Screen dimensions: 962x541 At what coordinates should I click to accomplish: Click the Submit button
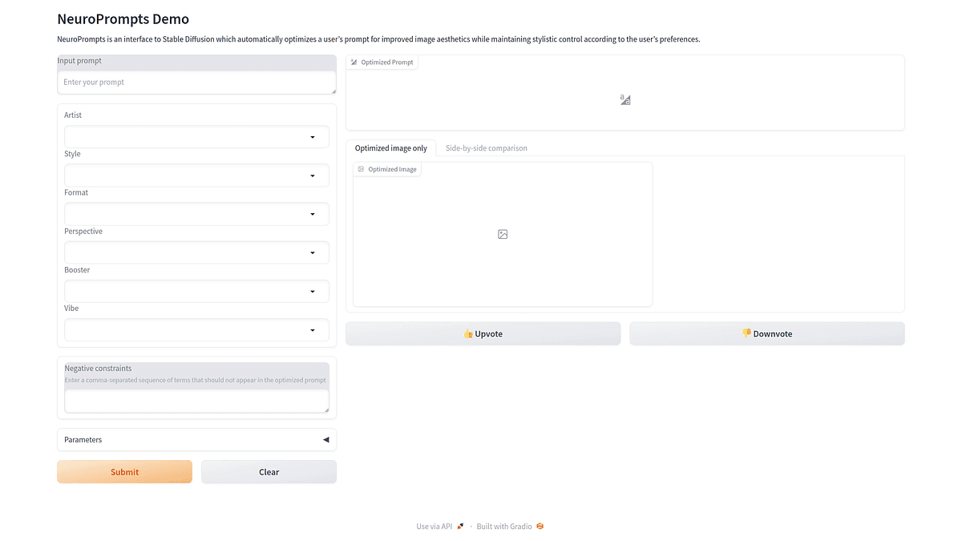point(124,472)
